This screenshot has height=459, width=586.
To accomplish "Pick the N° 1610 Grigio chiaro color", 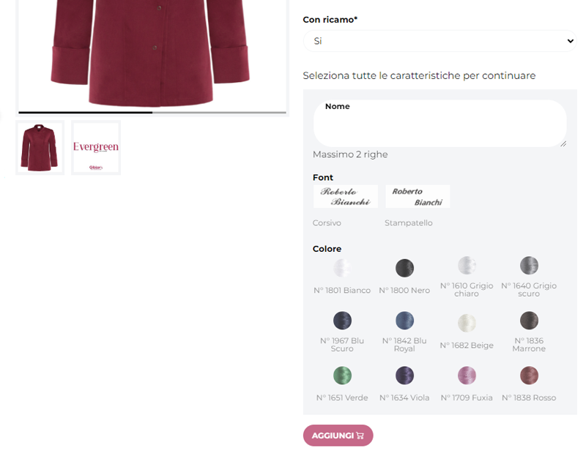I will (x=467, y=265).
